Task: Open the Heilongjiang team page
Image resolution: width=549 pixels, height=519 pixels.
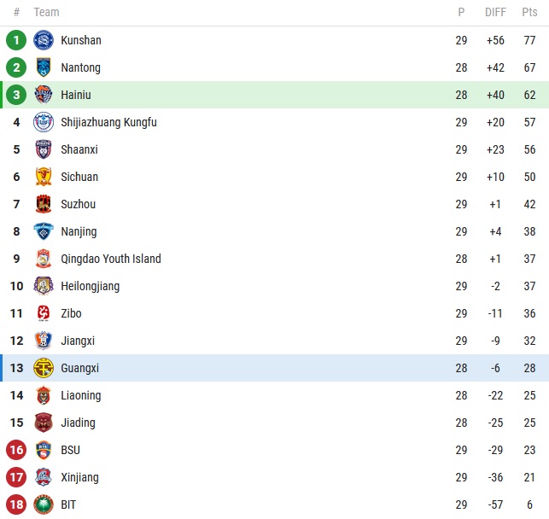Action: pyautogui.click(x=90, y=286)
